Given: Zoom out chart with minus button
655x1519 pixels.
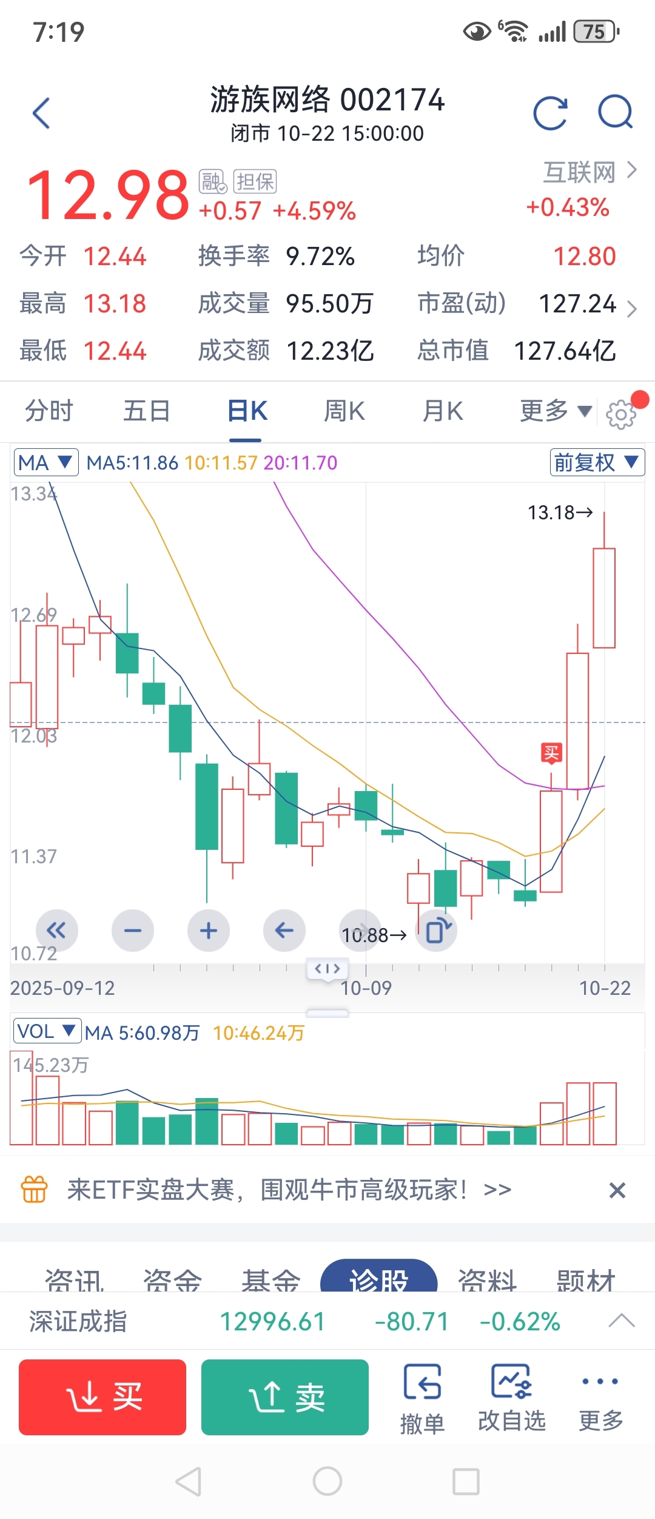Looking at the screenshot, I should pos(132,930).
